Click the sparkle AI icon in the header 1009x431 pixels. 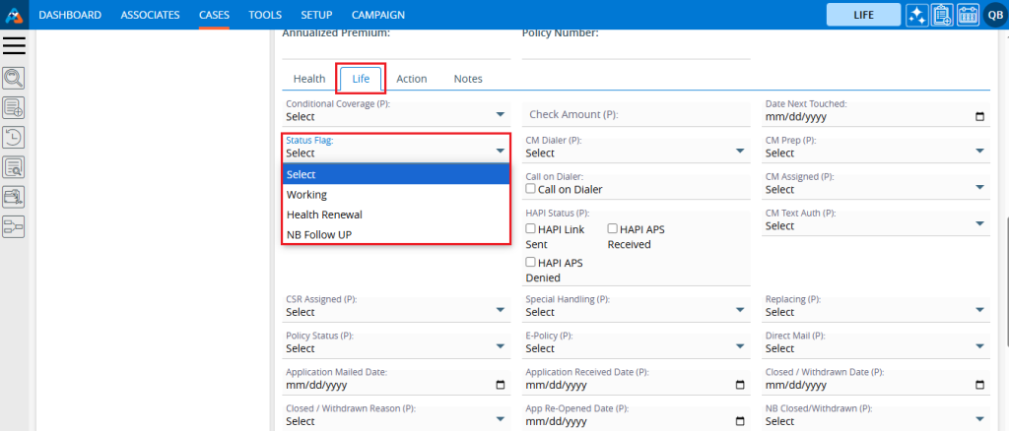[x=916, y=15]
